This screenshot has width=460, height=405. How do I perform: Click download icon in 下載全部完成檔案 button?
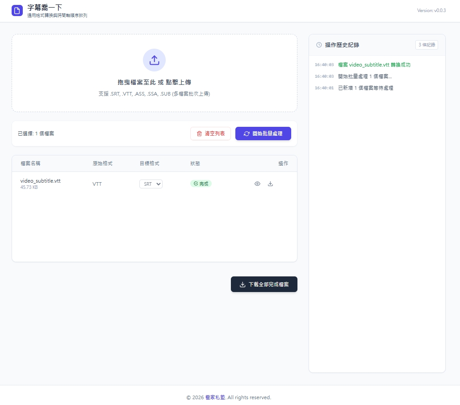(243, 284)
